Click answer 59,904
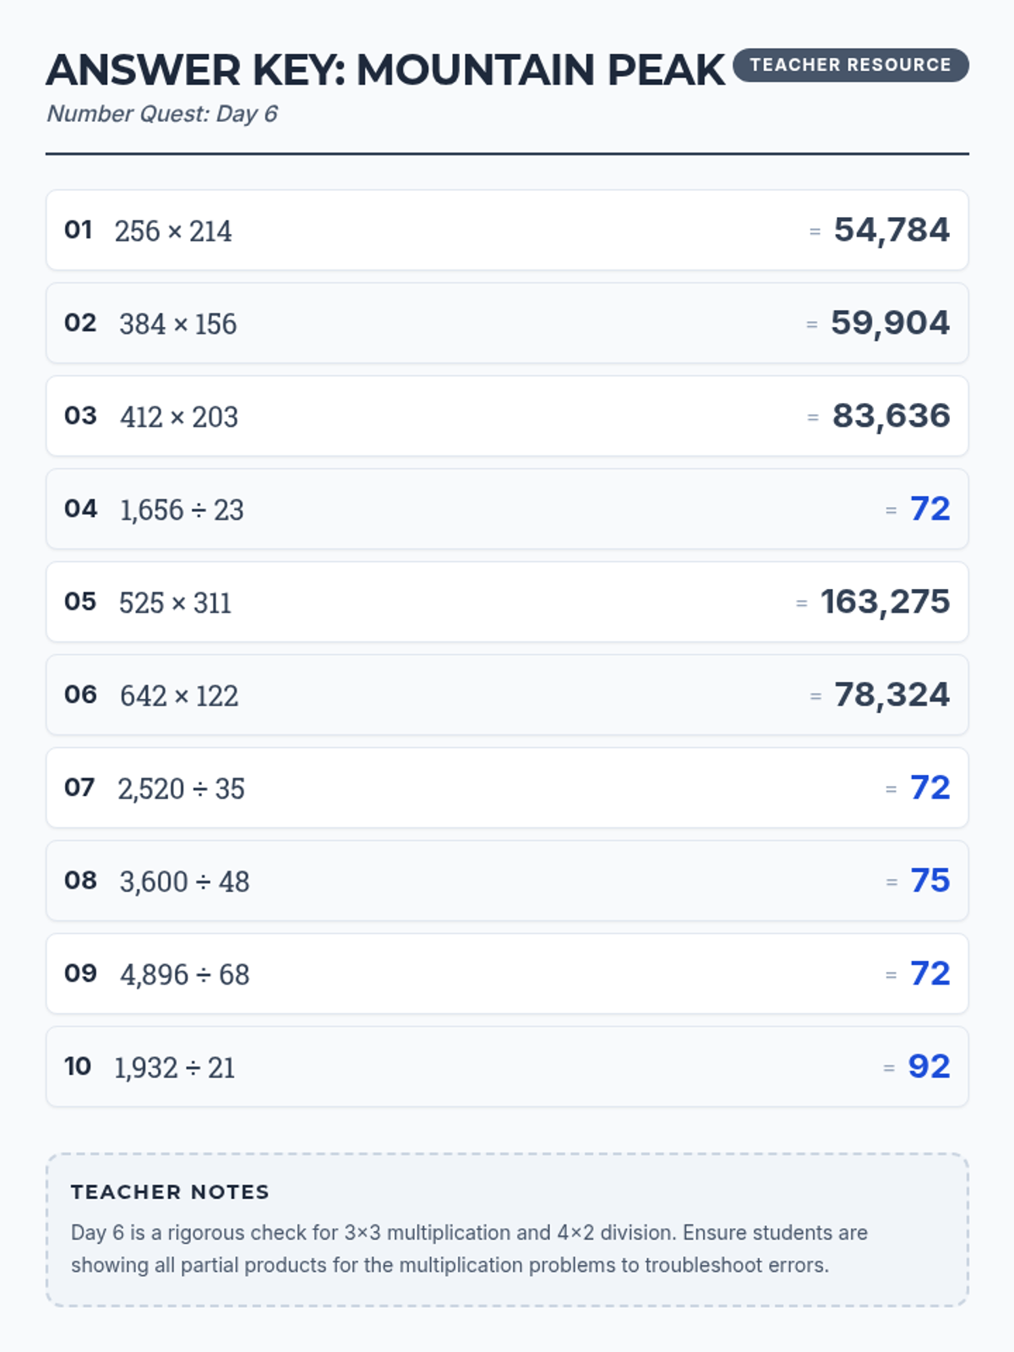The image size is (1014, 1352). point(890,323)
